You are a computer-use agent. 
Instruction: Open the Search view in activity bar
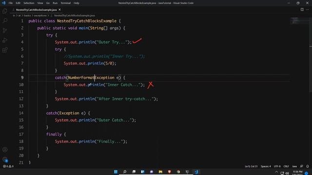tap(5, 20)
